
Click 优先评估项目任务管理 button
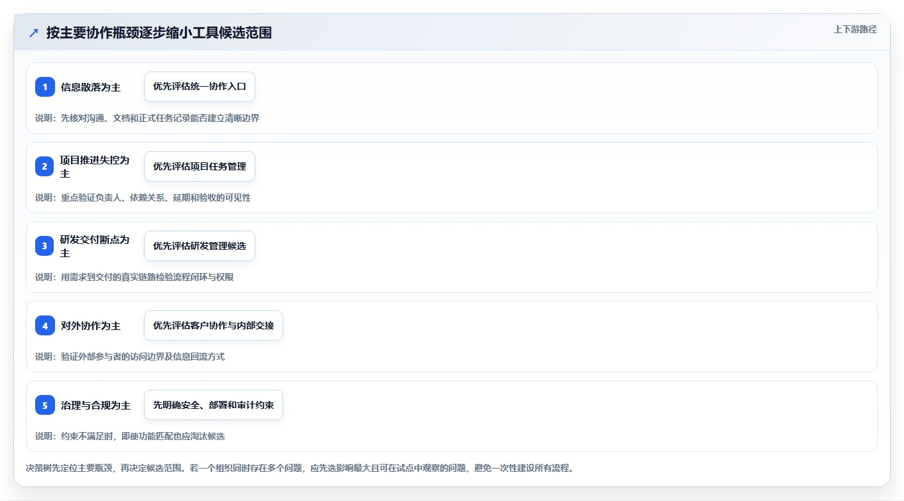click(200, 166)
